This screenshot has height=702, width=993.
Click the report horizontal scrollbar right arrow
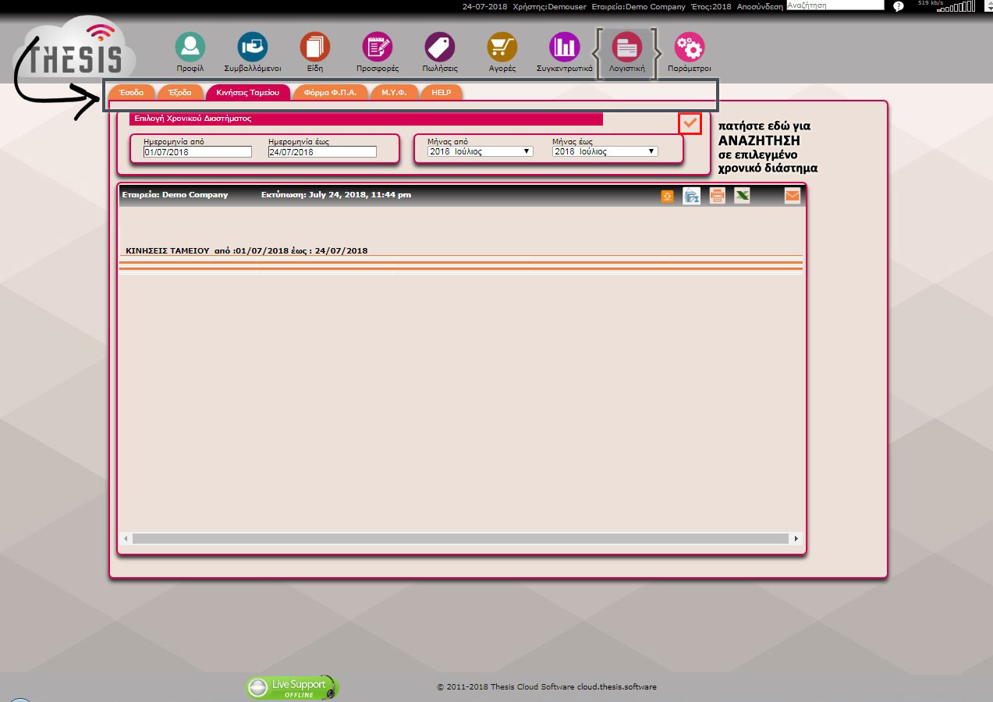pyautogui.click(x=796, y=538)
